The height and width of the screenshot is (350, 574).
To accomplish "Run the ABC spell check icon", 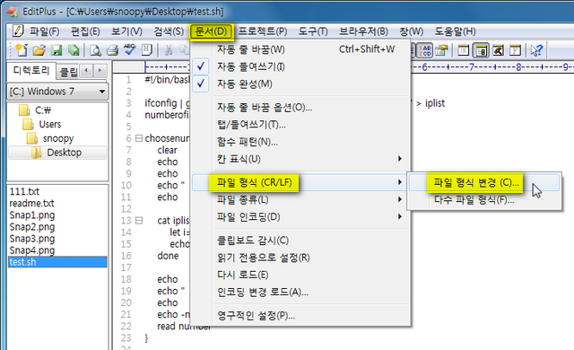I will click(129, 49).
